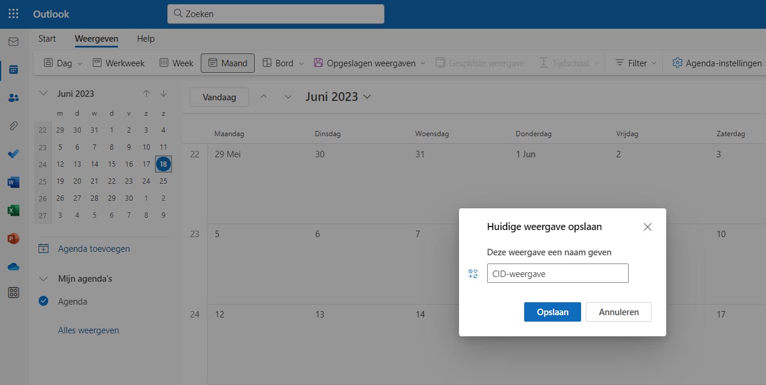This screenshot has height=385, width=766.
Task: Click the Opslaan button
Action: pos(552,312)
